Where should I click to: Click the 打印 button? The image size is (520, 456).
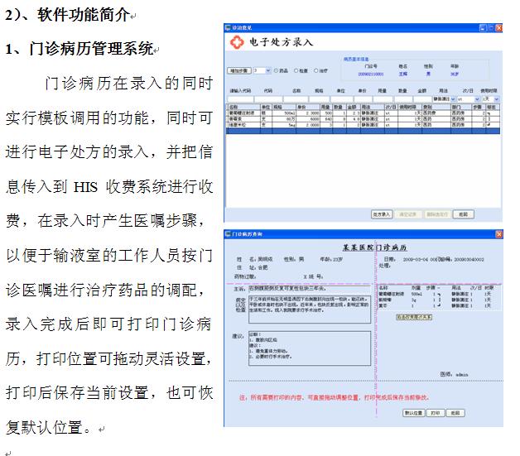pyautogui.click(x=436, y=412)
